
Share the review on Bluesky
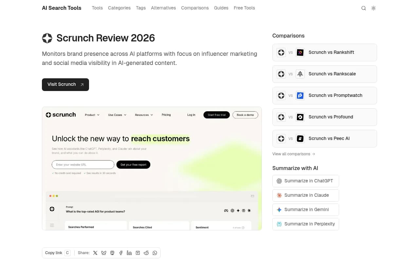pyautogui.click(x=104, y=253)
